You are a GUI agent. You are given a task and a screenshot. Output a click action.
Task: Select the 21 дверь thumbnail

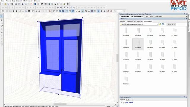click(x=126, y=80)
